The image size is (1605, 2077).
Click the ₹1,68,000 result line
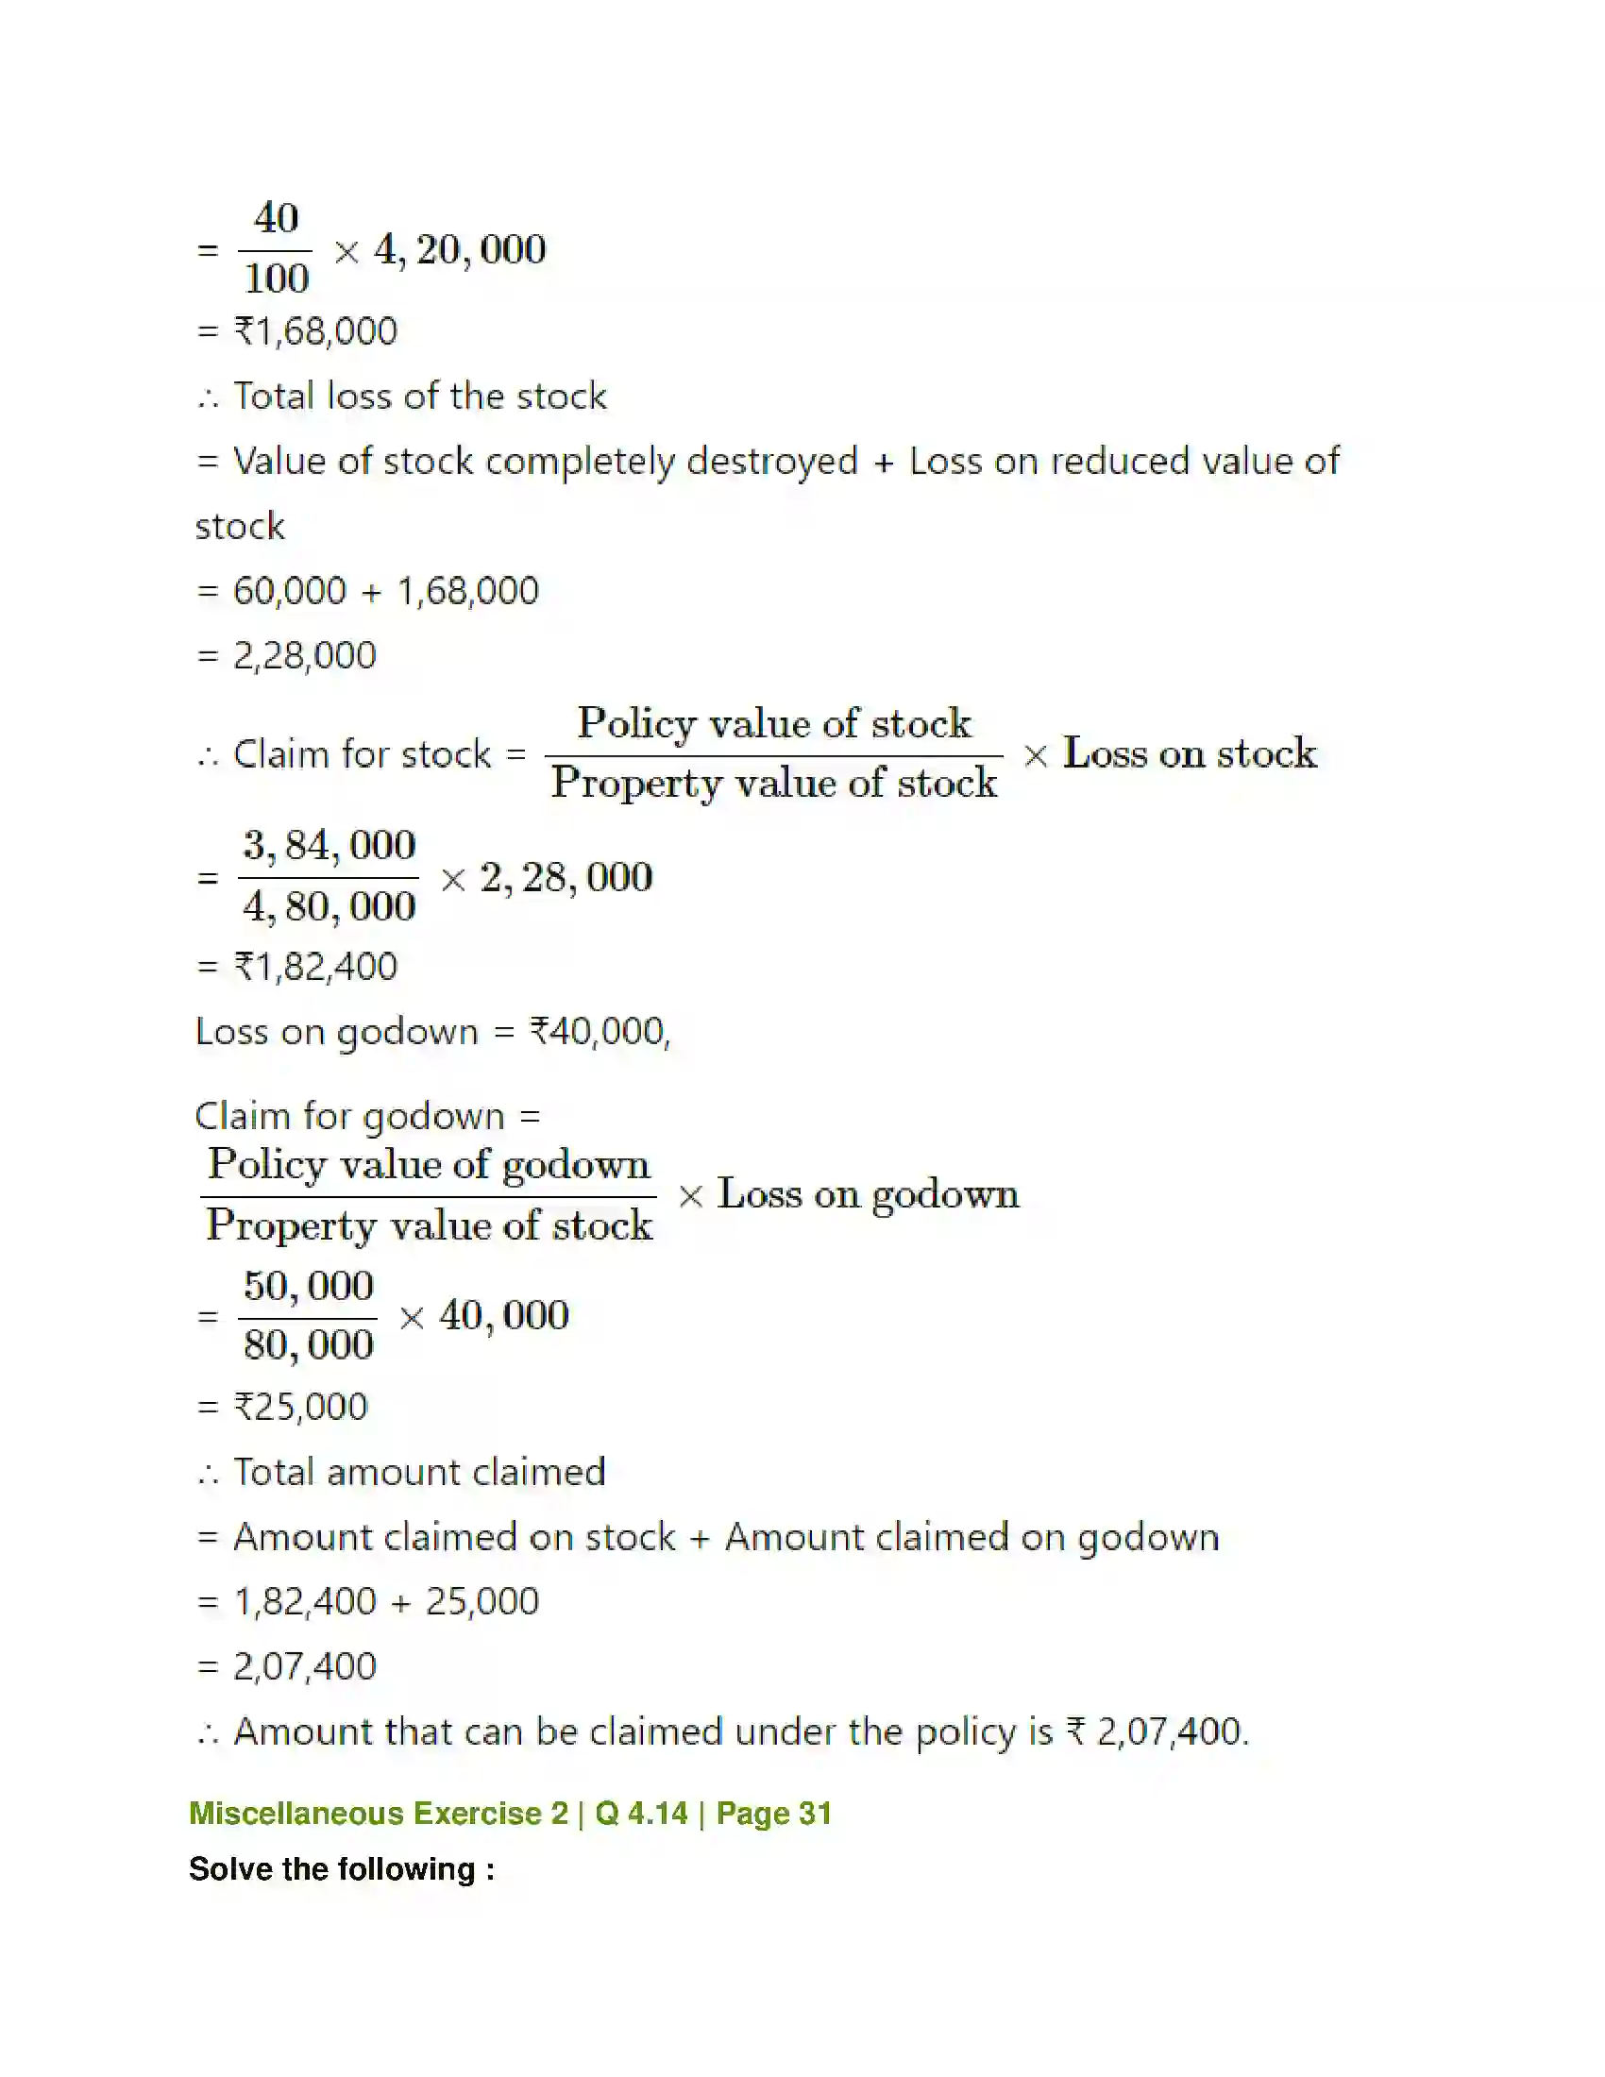pyautogui.click(x=297, y=331)
